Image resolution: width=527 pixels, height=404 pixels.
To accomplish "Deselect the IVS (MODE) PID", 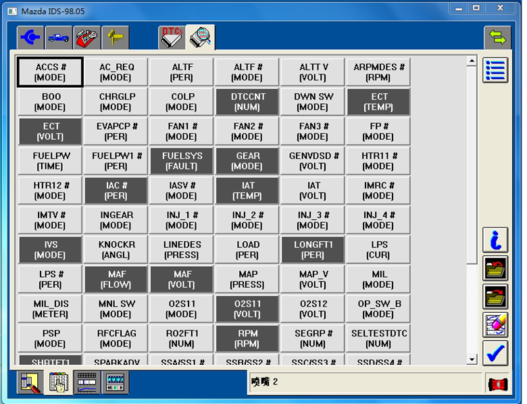I will pyautogui.click(x=50, y=250).
